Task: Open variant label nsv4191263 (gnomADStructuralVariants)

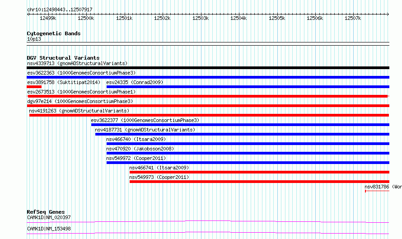Action: coord(79,111)
